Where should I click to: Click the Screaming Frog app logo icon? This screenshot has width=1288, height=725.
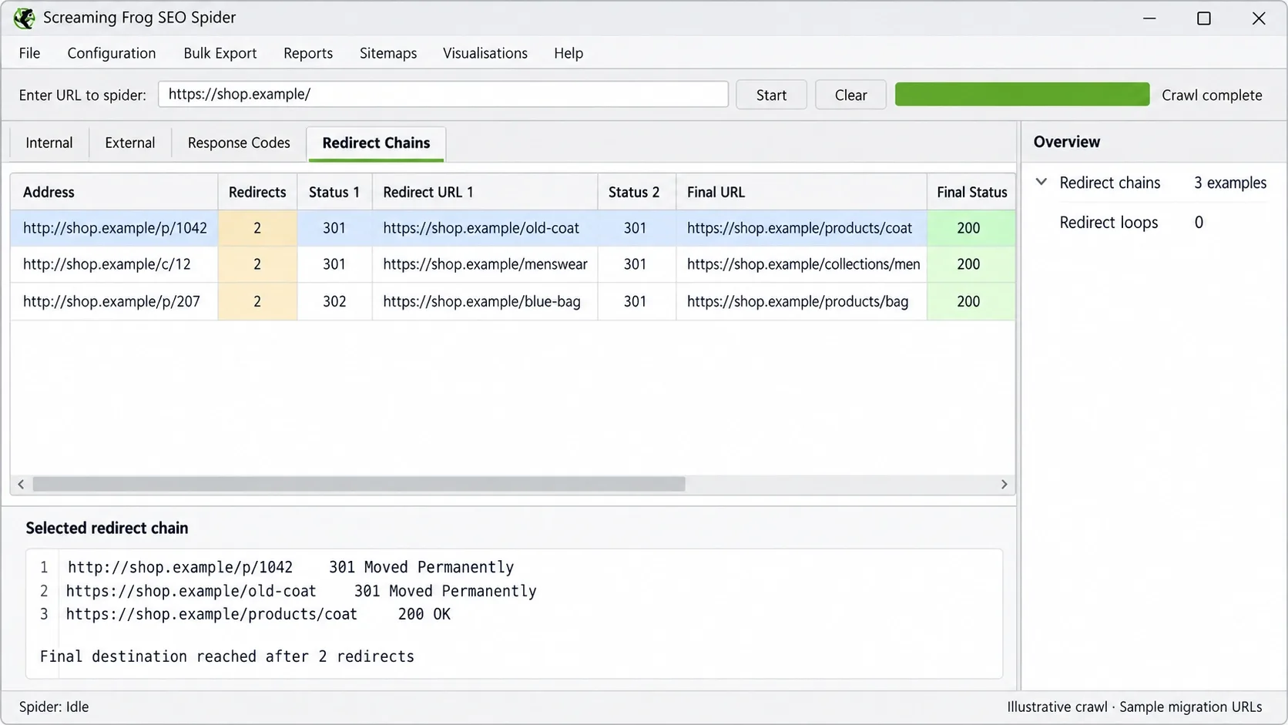click(x=24, y=18)
